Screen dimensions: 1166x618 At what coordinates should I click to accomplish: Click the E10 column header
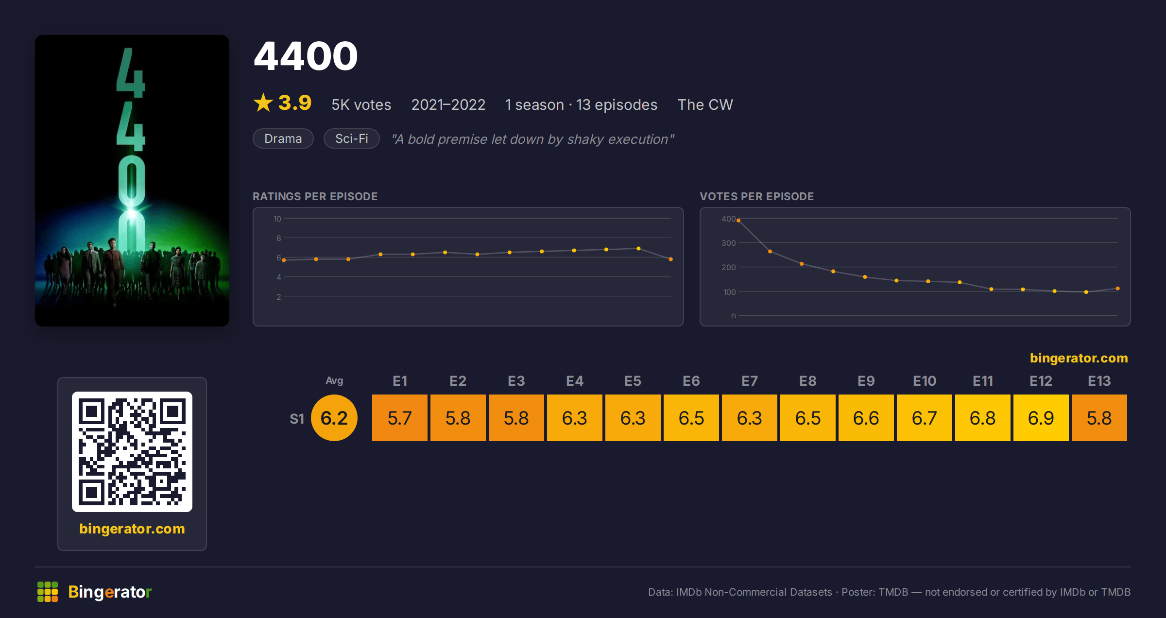pos(925,381)
